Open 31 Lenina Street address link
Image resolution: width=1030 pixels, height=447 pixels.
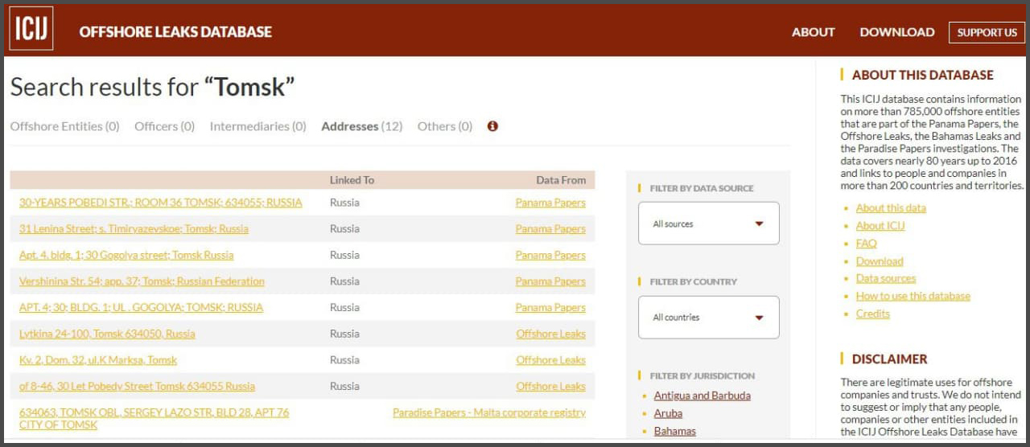click(134, 229)
